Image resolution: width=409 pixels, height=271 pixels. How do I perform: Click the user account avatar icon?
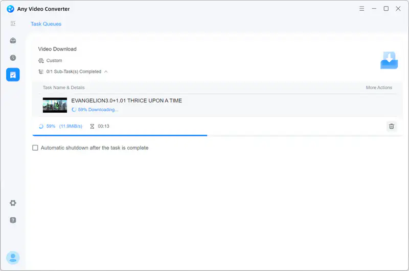tap(13, 258)
